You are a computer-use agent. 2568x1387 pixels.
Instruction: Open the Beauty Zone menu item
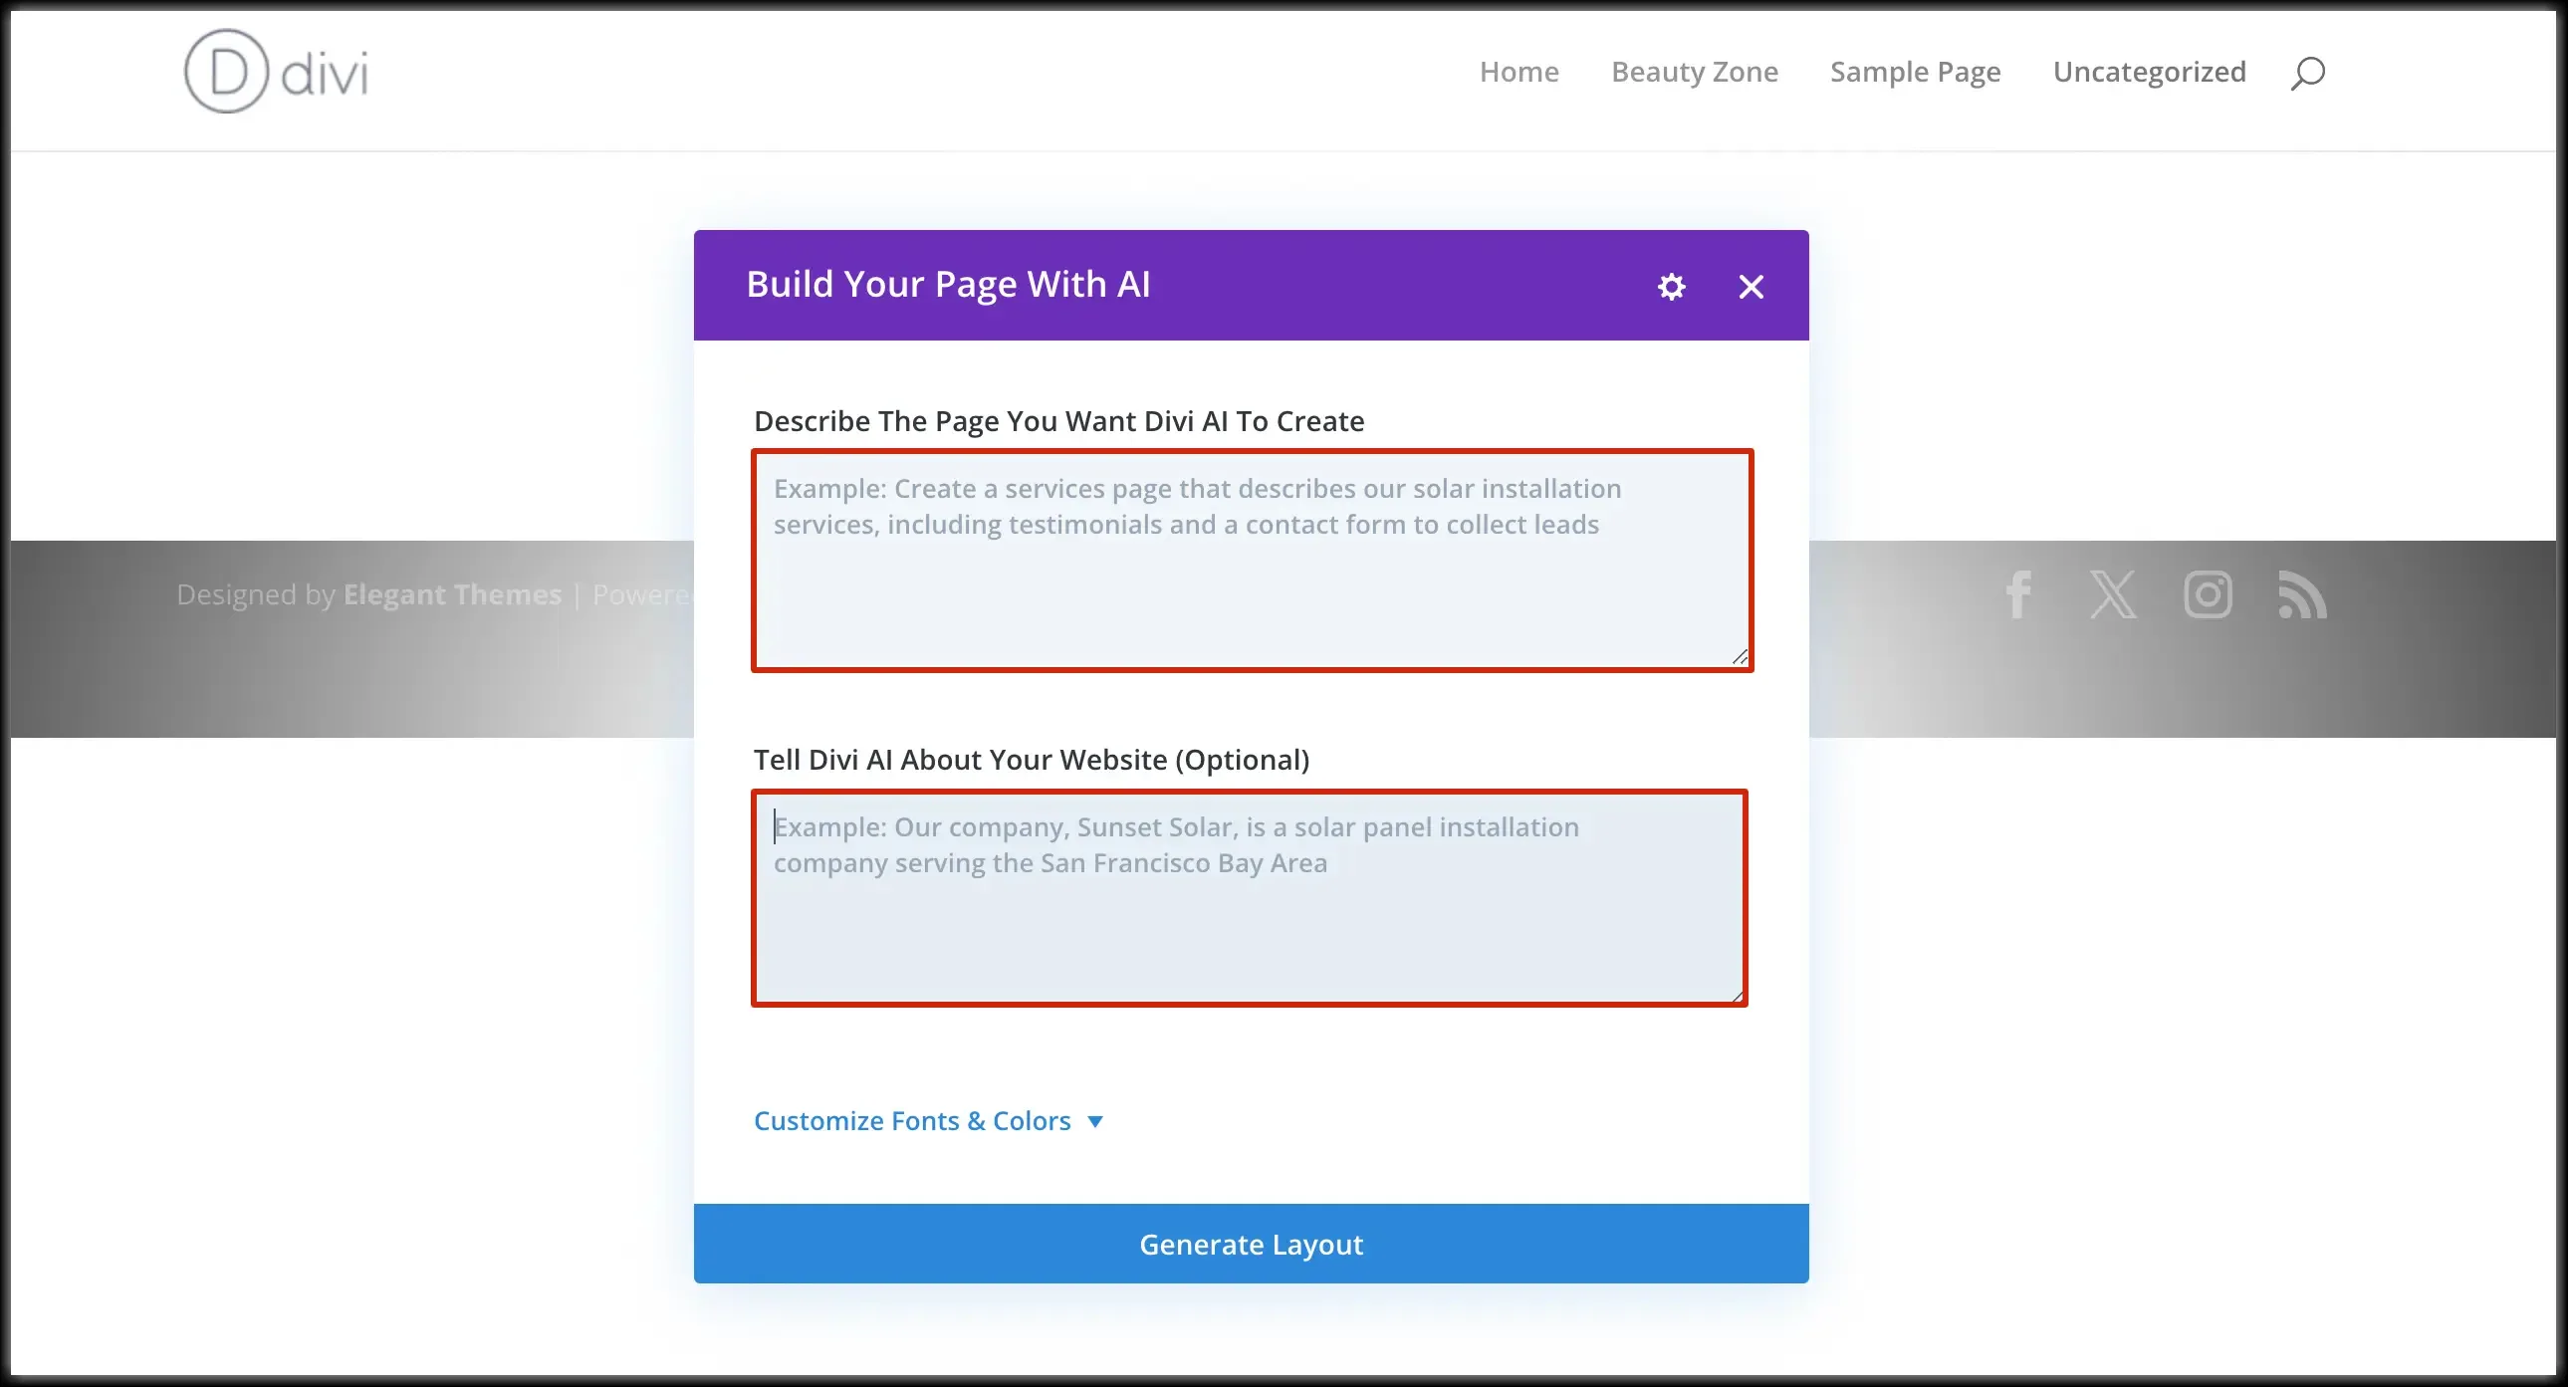point(1694,72)
